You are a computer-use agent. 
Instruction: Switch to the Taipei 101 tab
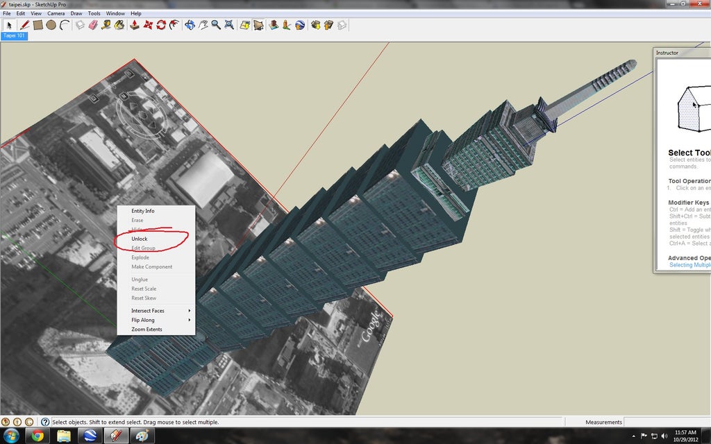(14, 35)
